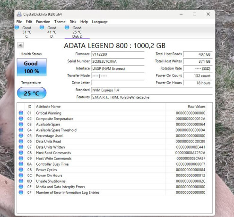Click the Raw Values column header

tap(186, 107)
